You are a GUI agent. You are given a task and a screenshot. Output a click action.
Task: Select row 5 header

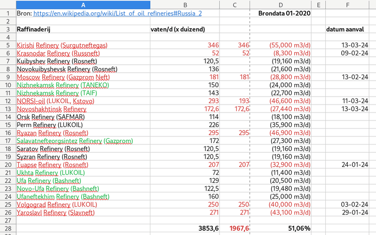pyautogui.click(x=8, y=45)
